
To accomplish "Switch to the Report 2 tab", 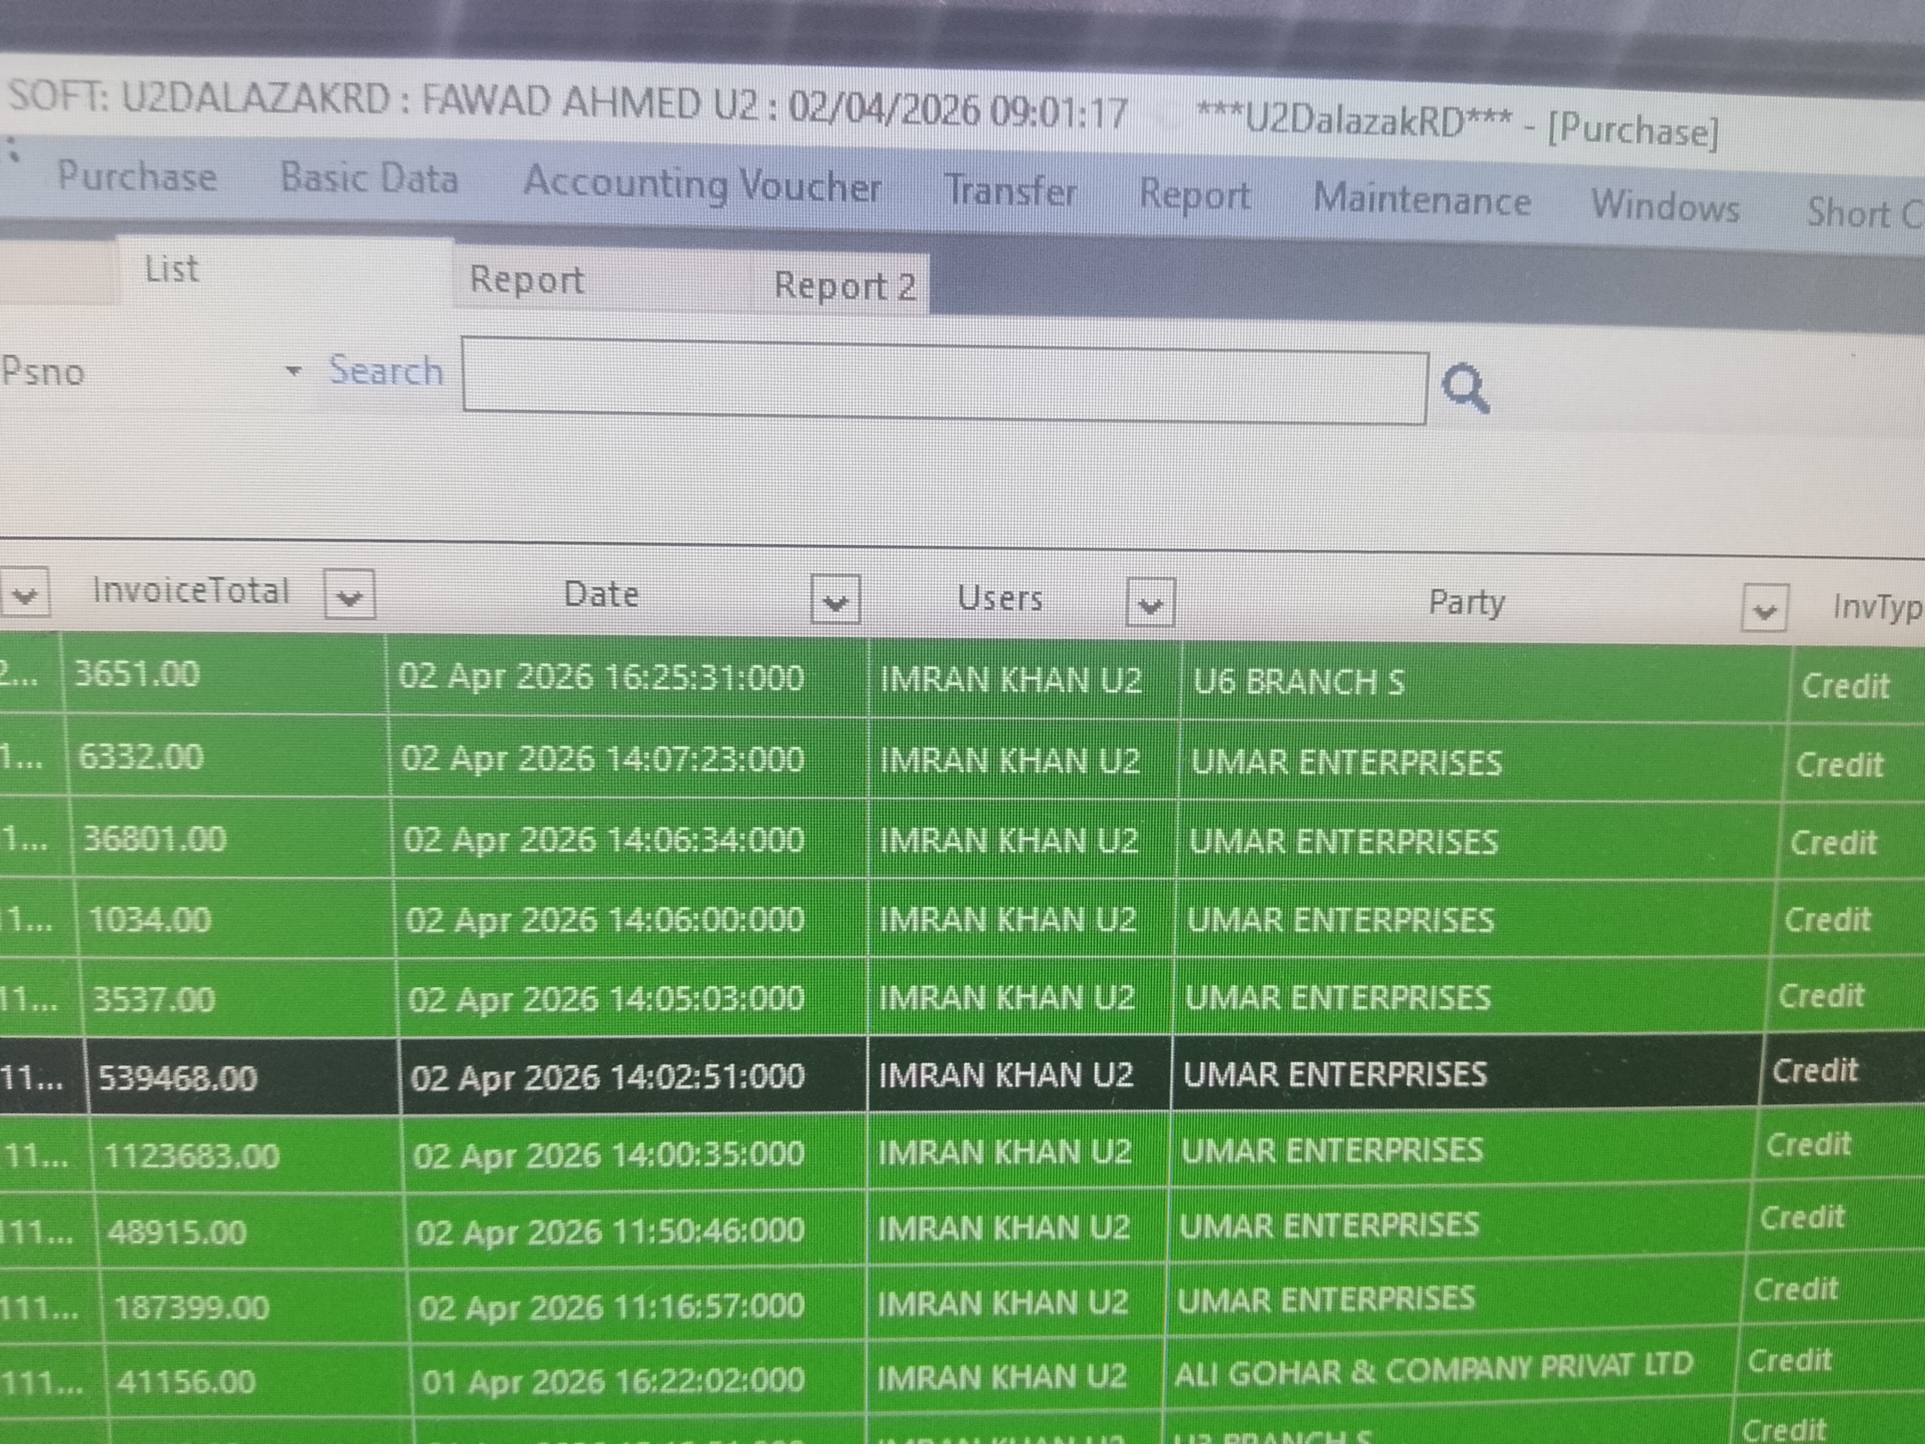I will coord(845,286).
